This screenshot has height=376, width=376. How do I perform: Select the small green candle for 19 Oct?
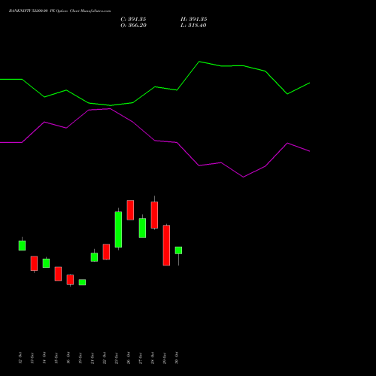pos(82,282)
